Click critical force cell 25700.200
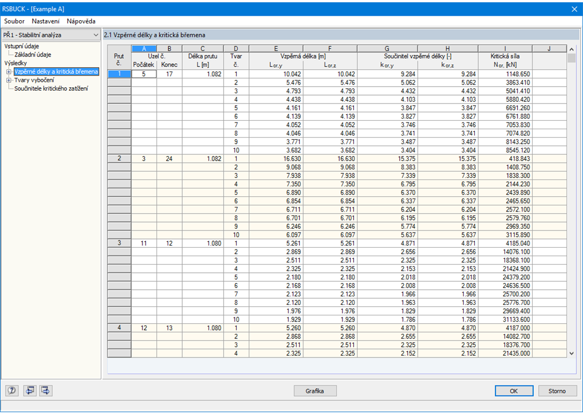Screen dimensions: 583x415 click(x=505, y=294)
